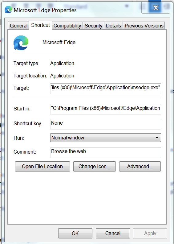Click the Cancel button
This screenshot has height=244, width=174.
click(113, 233)
